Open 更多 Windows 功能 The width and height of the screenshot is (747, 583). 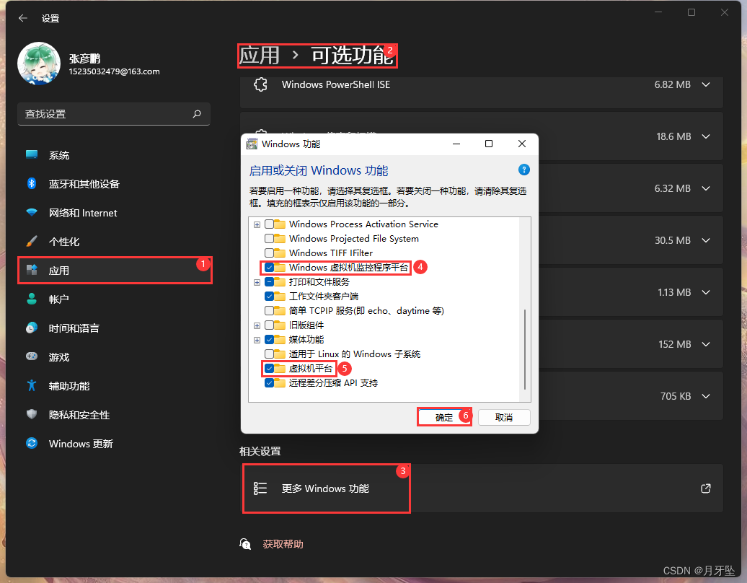point(481,488)
